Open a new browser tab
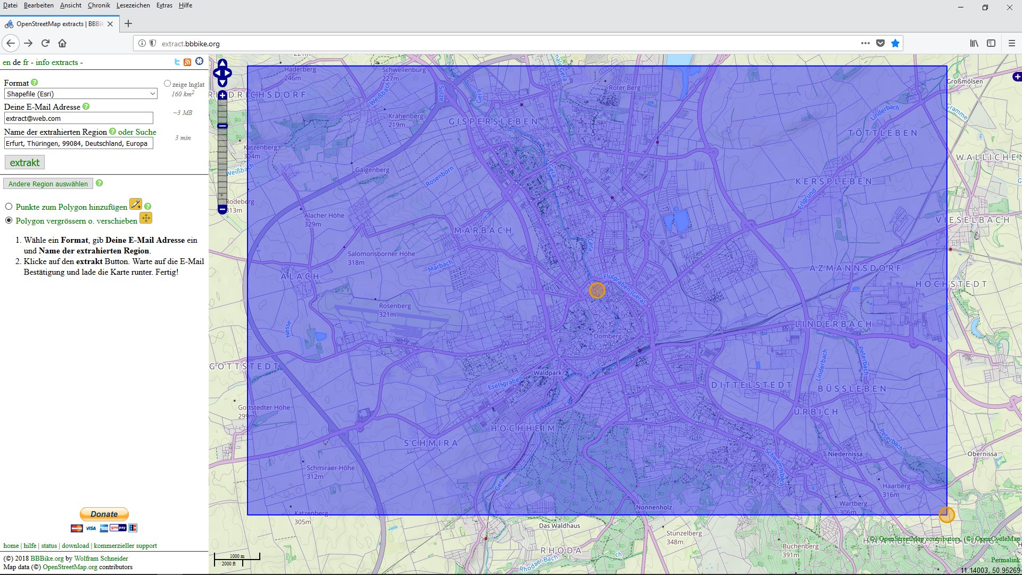1022x575 pixels. coord(128,23)
